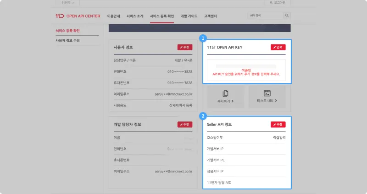The height and width of the screenshot is (194, 367).
Task: Click email value in 사용자 정보 panel
Action: tap(173, 94)
